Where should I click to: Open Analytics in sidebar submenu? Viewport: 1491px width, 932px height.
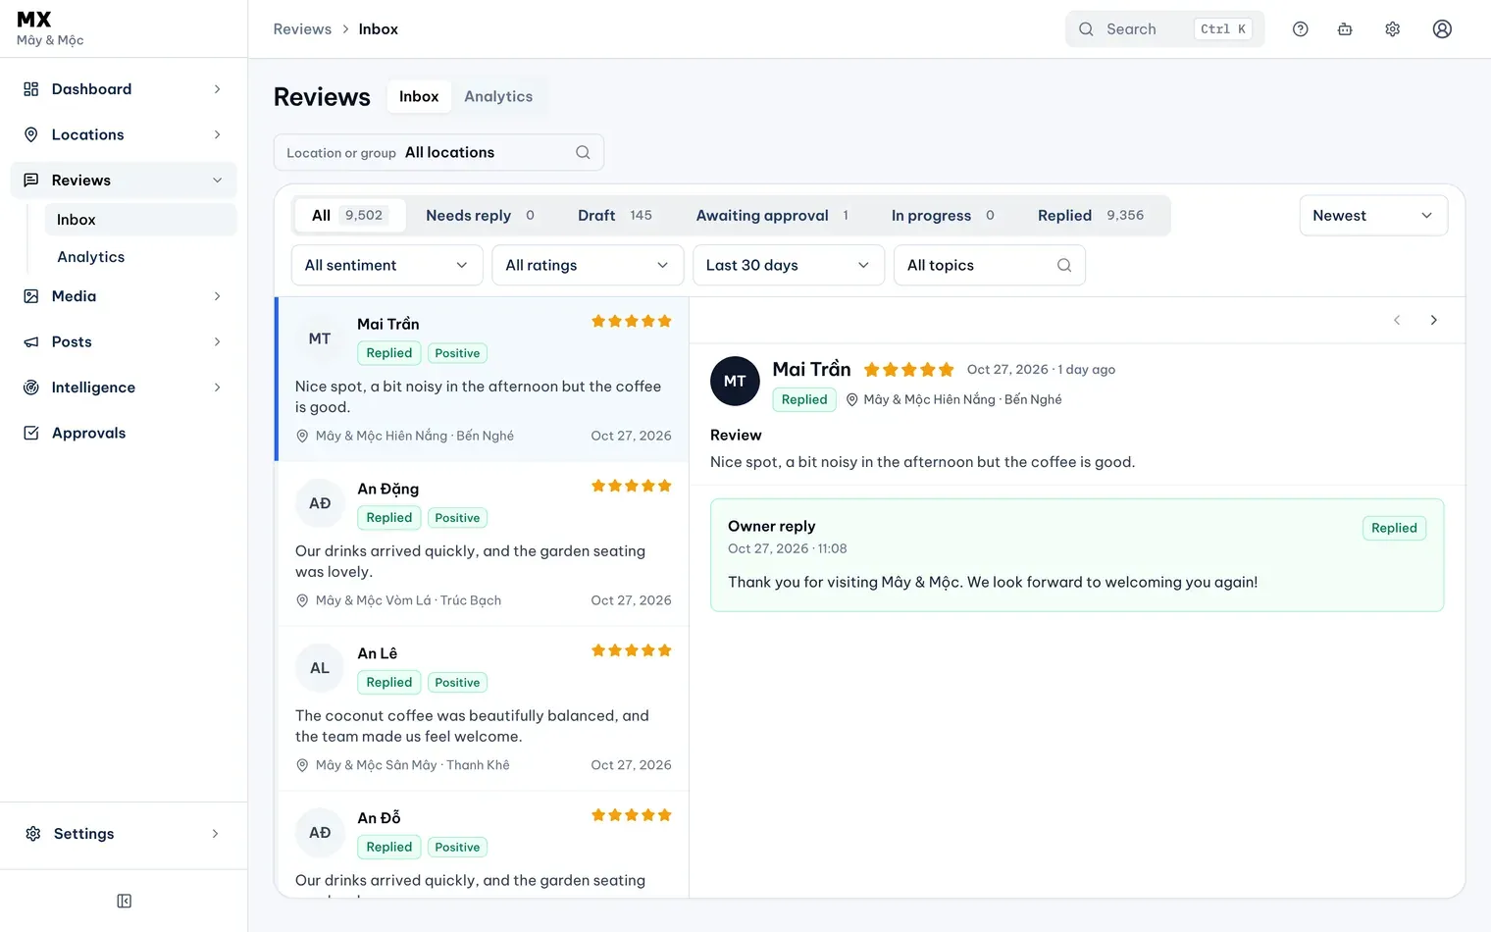coord(140,257)
